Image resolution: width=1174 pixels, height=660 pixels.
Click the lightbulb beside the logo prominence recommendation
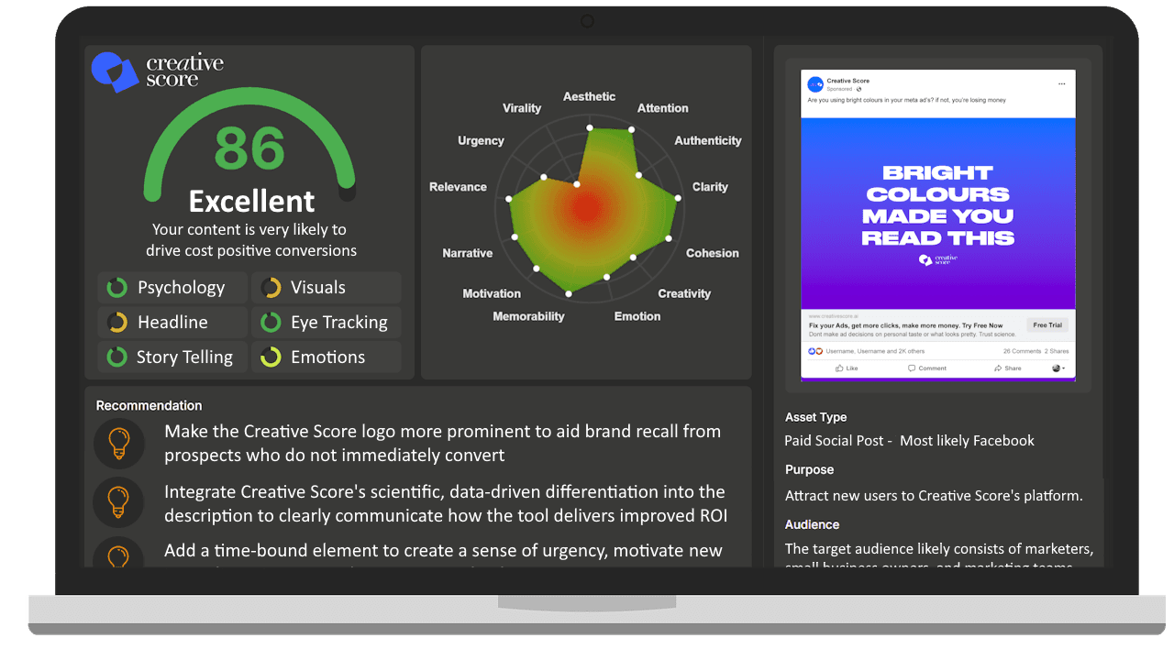coord(118,443)
